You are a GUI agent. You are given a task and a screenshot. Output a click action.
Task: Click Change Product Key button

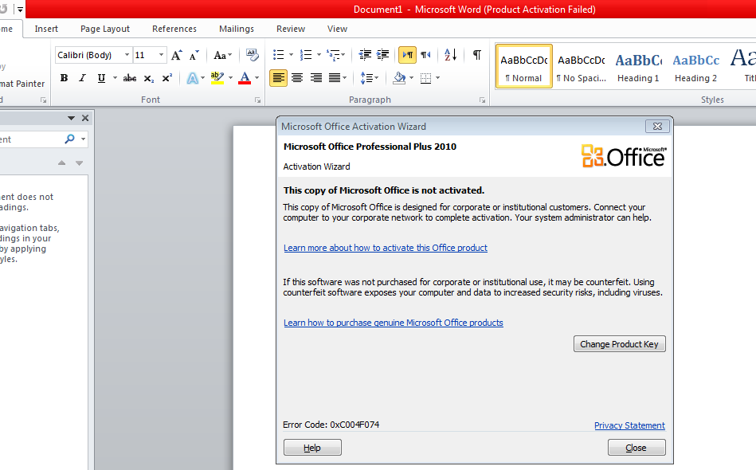pos(620,344)
